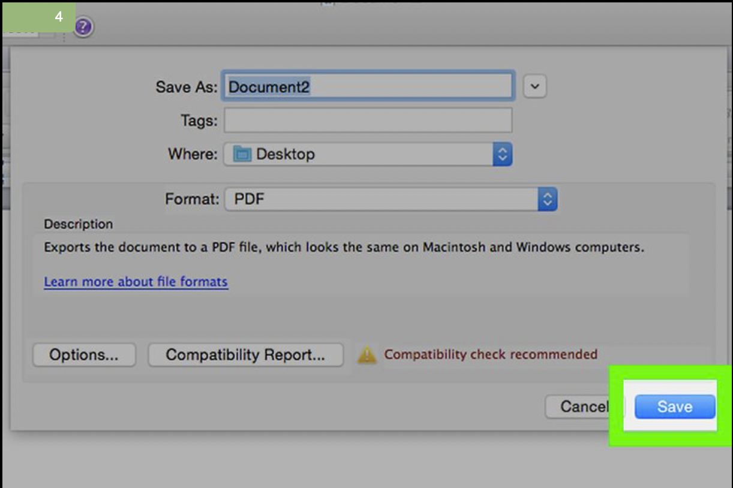Click the green step 4 badge
This screenshot has height=488, width=733.
click(39, 17)
